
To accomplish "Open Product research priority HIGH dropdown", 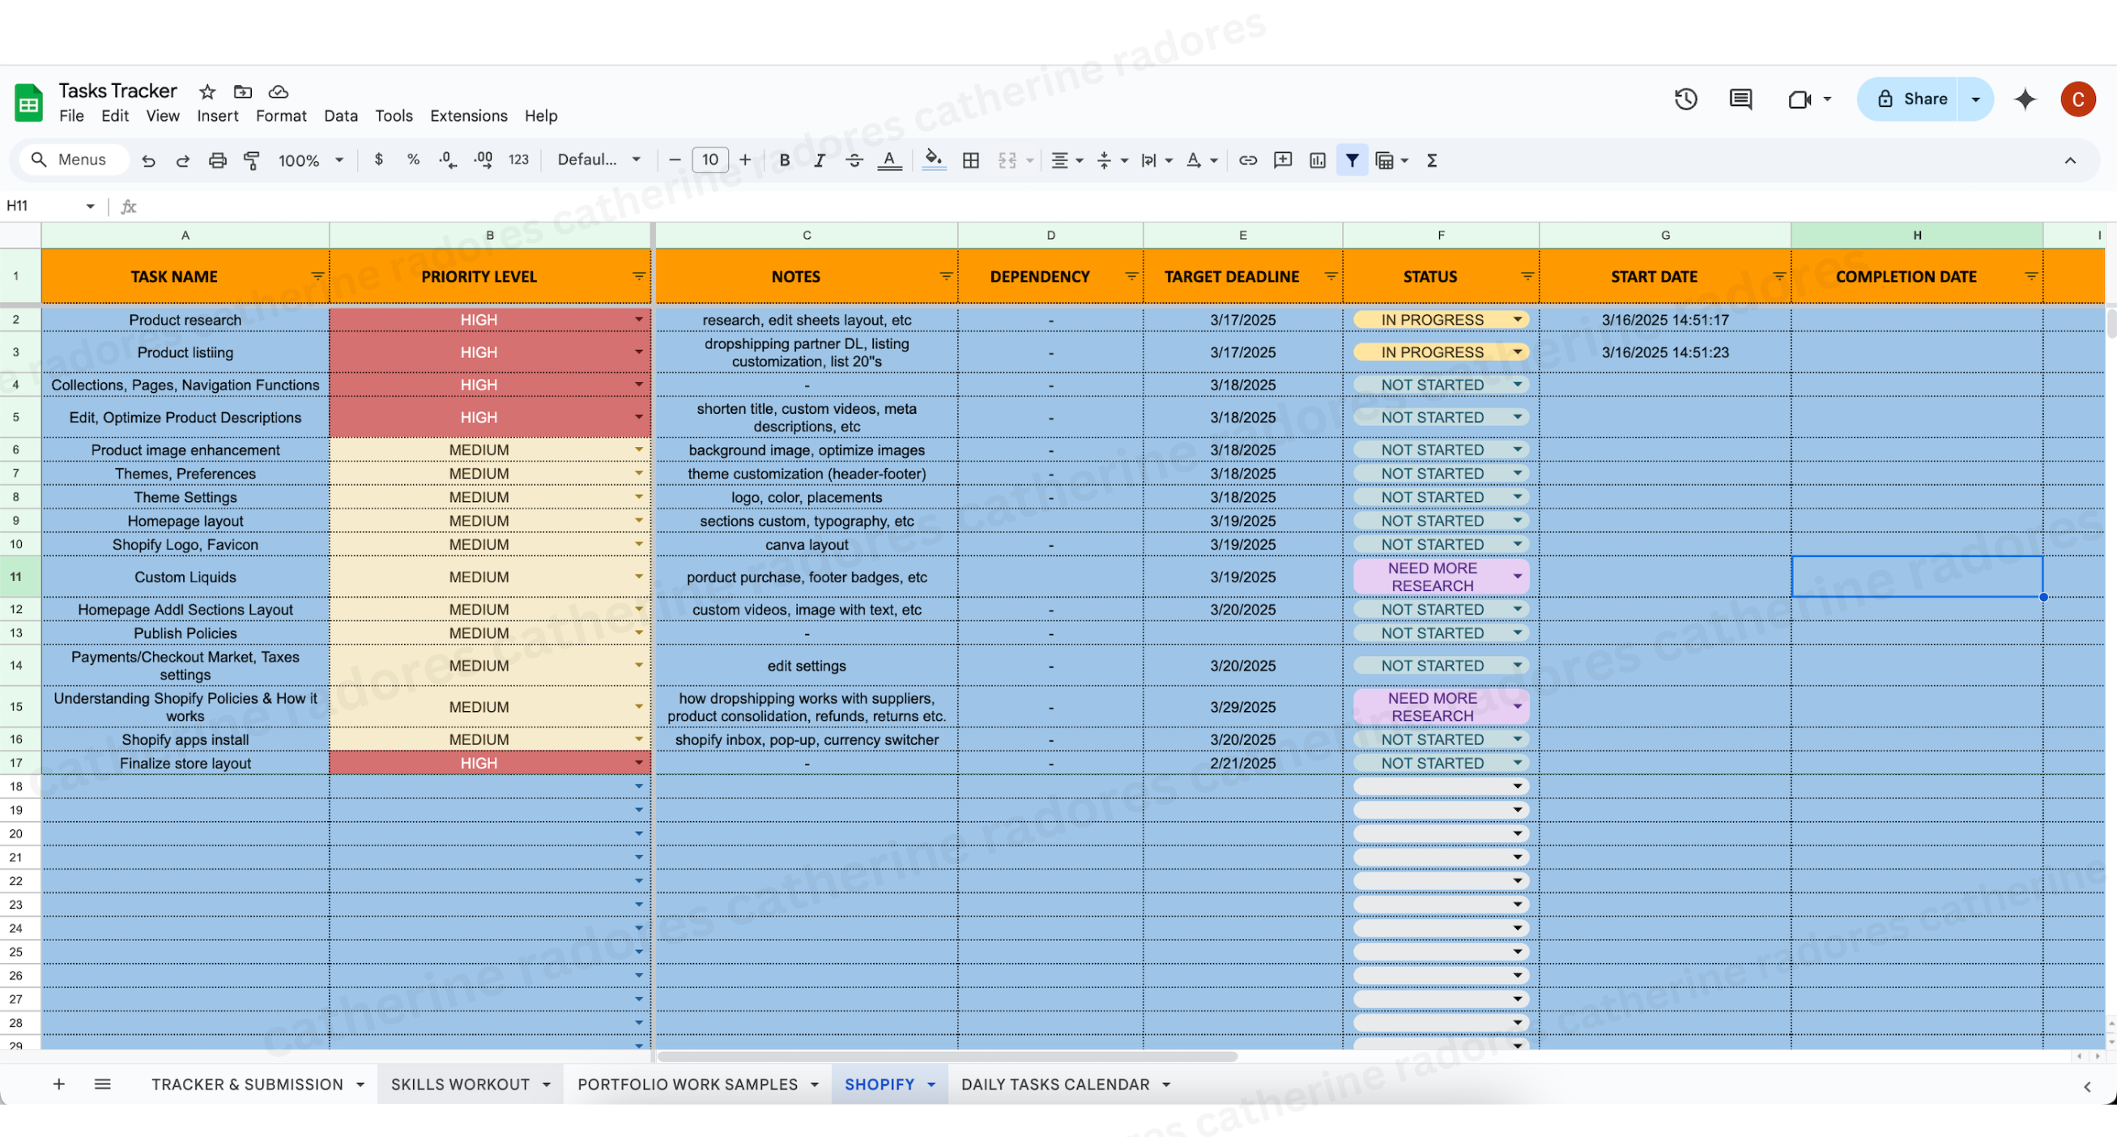I will 638,319.
